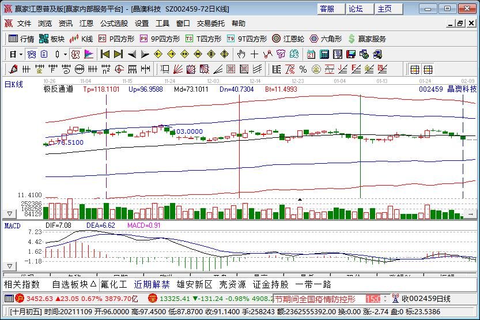Jump to the last bar with the skip-end arrow
The height and width of the screenshot is (320, 480).
(x=119, y=54)
